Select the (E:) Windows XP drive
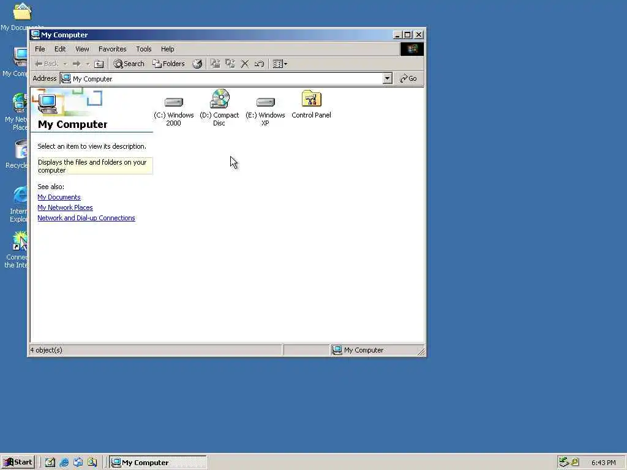This screenshot has height=470, width=627. click(x=265, y=110)
